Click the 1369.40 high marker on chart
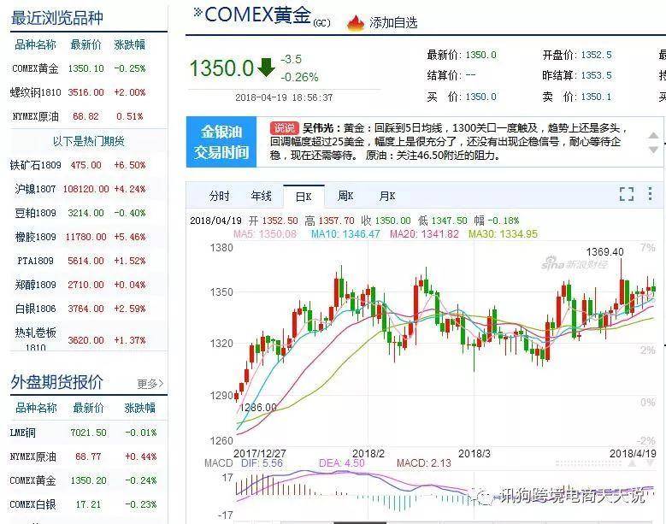 [x=604, y=252]
